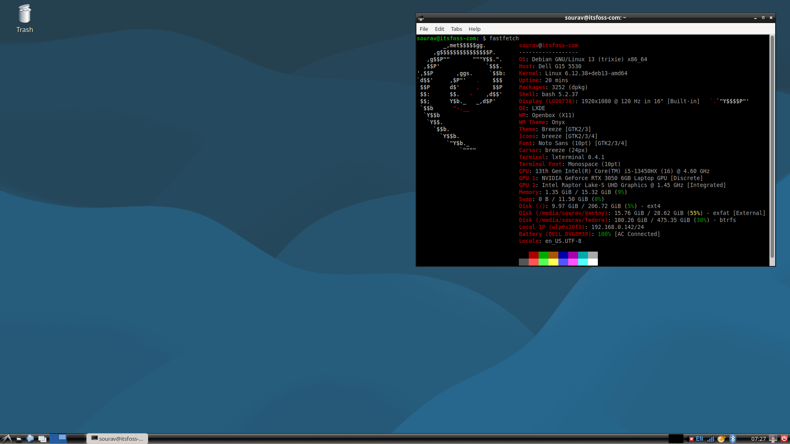Open the Tabs menu in lxterminal

coord(456,29)
